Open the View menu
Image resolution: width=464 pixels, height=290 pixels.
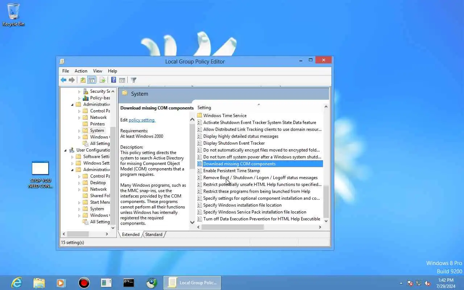point(98,71)
